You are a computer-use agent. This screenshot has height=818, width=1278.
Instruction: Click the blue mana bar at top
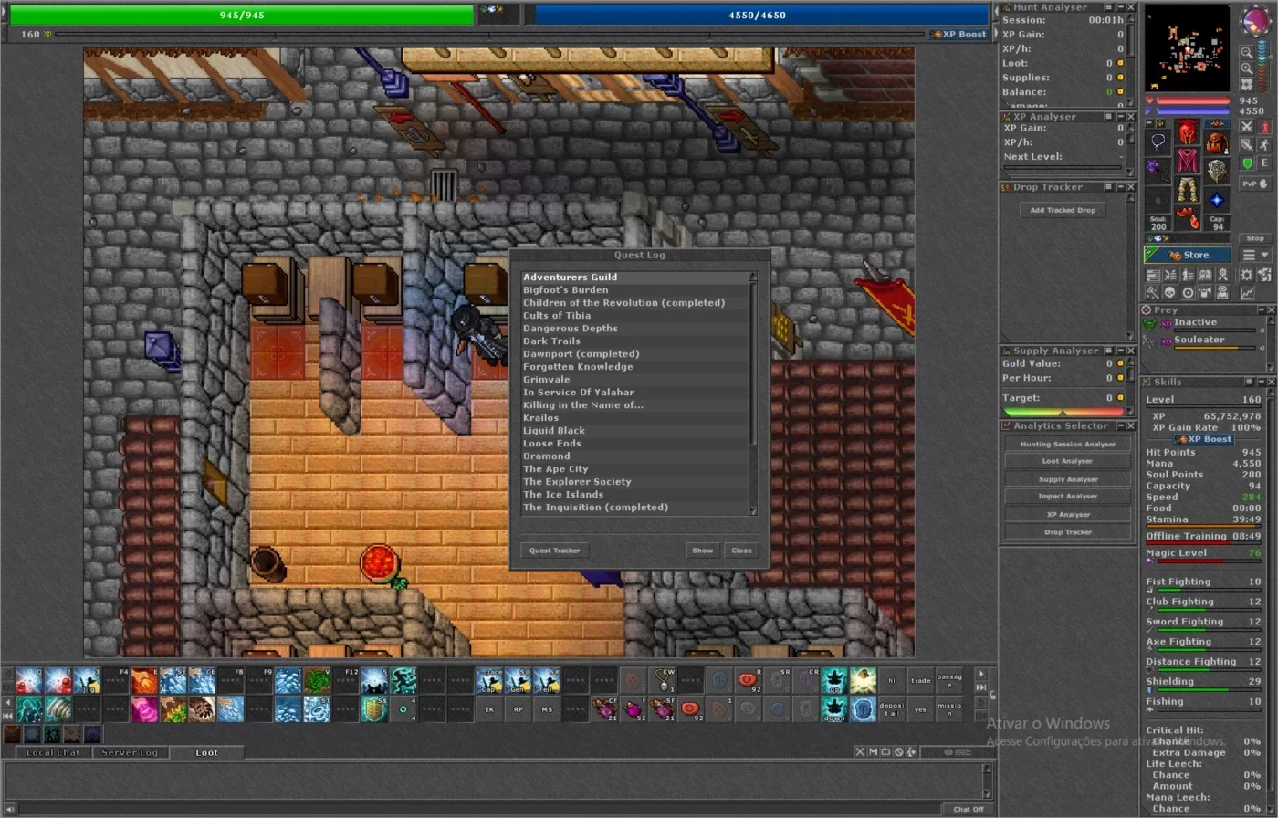pyautogui.click(x=761, y=15)
